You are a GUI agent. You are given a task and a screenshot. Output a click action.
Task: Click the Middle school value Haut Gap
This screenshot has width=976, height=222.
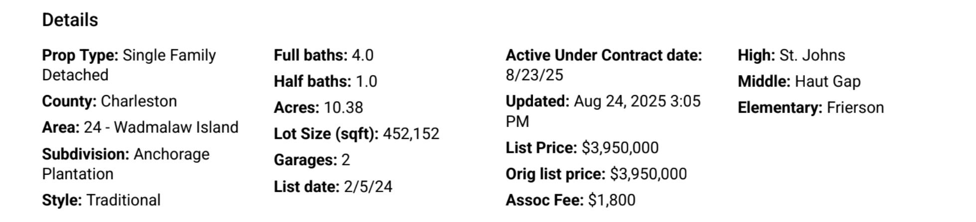pyautogui.click(x=827, y=82)
